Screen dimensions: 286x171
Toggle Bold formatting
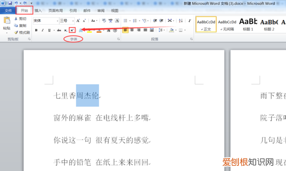tap(36, 30)
